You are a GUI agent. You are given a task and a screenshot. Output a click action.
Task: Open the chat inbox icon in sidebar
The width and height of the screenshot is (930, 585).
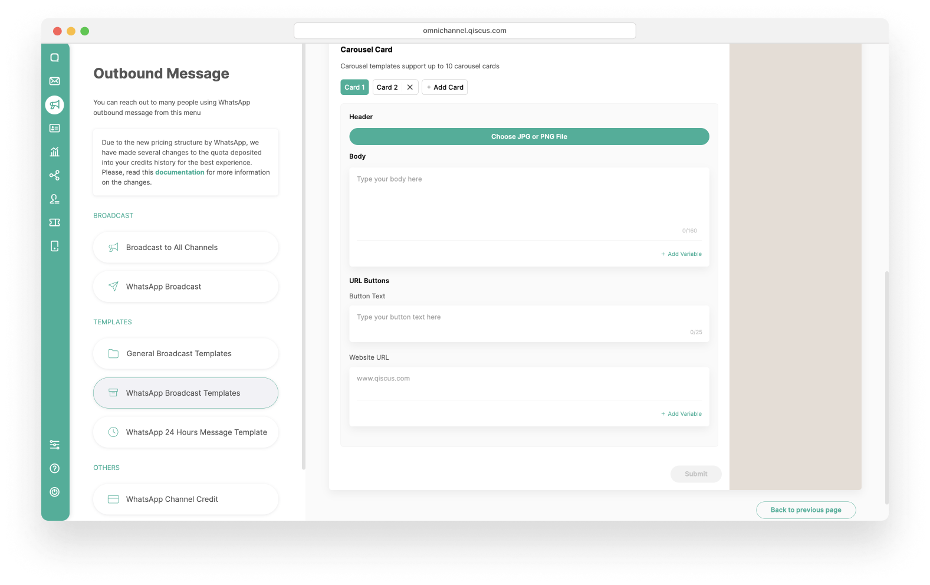[54, 58]
